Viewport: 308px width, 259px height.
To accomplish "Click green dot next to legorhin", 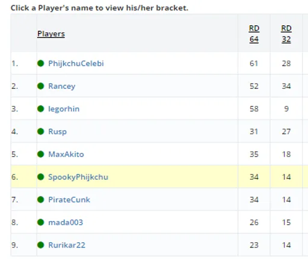I will click(x=41, y=109).
